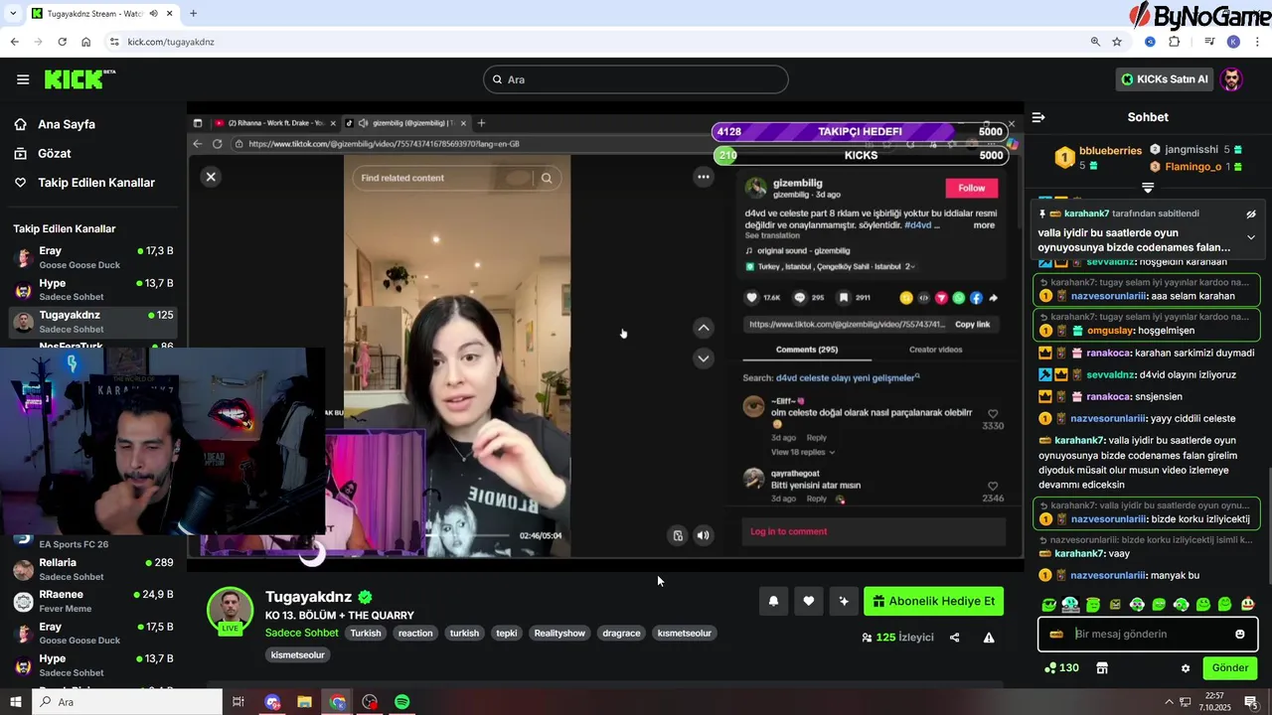Open Chrome extensions puzzle icon
This screenshot has width=1272, height=715.
(1175, 42)
